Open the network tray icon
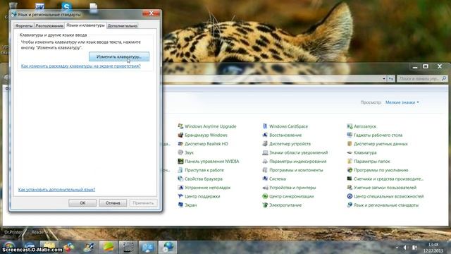Viewport: 451px width, 254px height. 414,248
